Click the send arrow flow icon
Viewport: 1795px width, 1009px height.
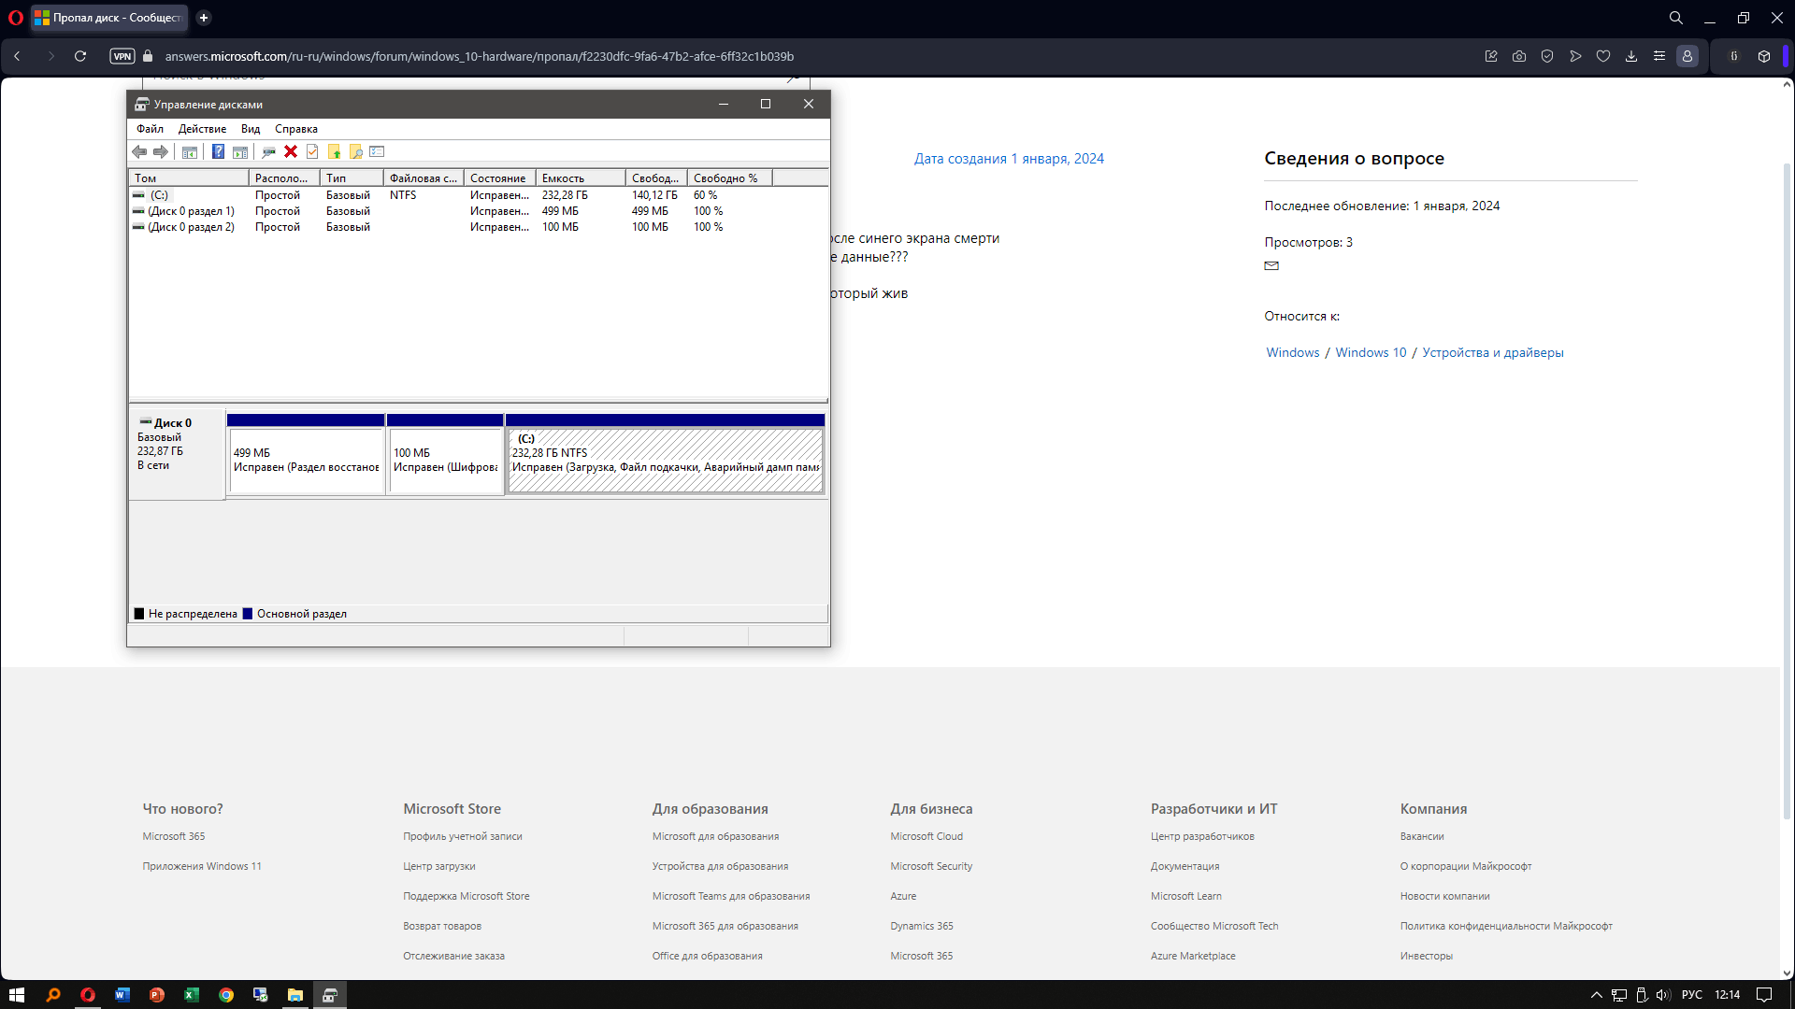coord(1575,56)
